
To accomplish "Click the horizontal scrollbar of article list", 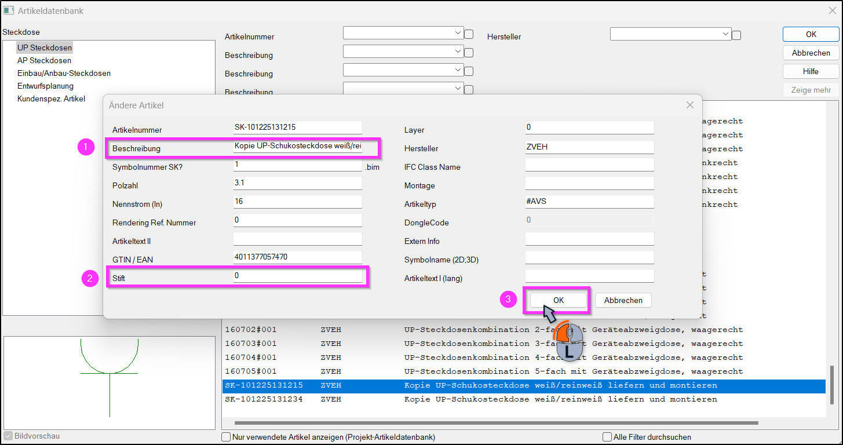I will click(496, 424).
